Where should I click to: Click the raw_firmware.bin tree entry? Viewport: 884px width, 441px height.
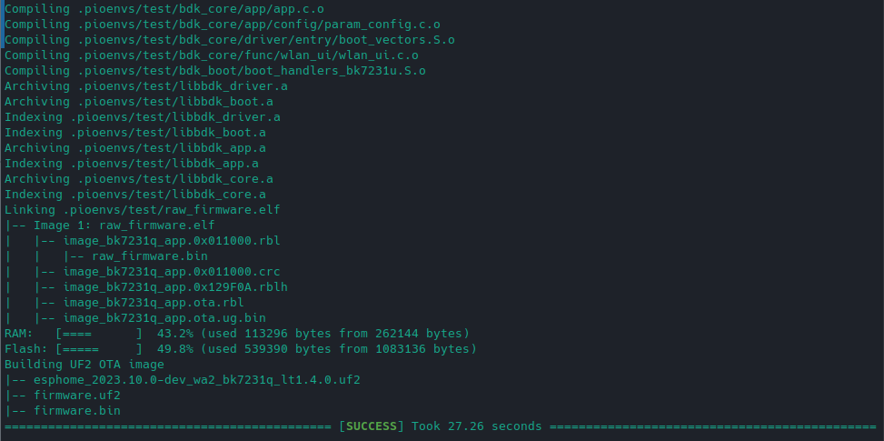150,256
